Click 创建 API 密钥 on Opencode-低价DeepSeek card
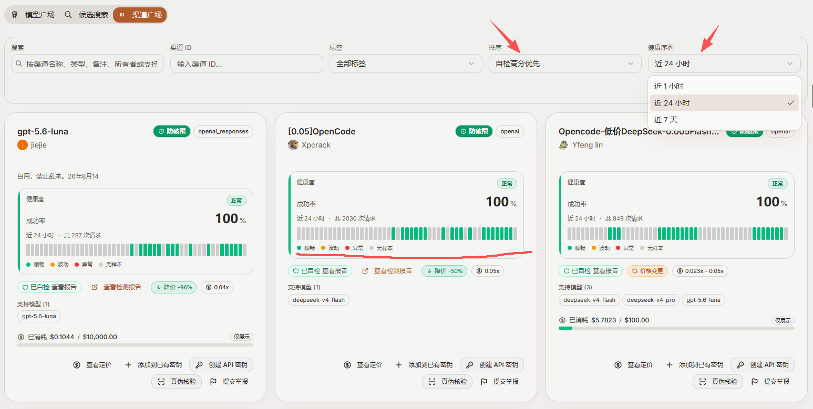This screenshot has width=813, height=409. tap(763, 365)
